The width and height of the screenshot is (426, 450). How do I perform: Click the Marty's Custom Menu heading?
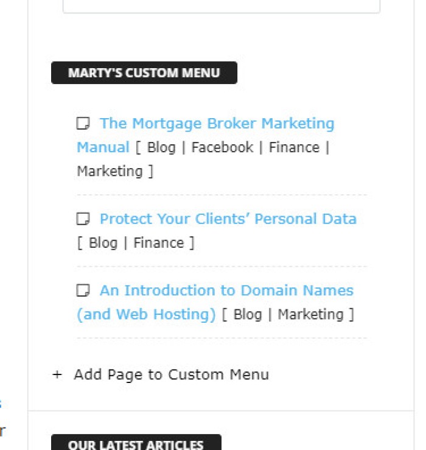[144, 73]
